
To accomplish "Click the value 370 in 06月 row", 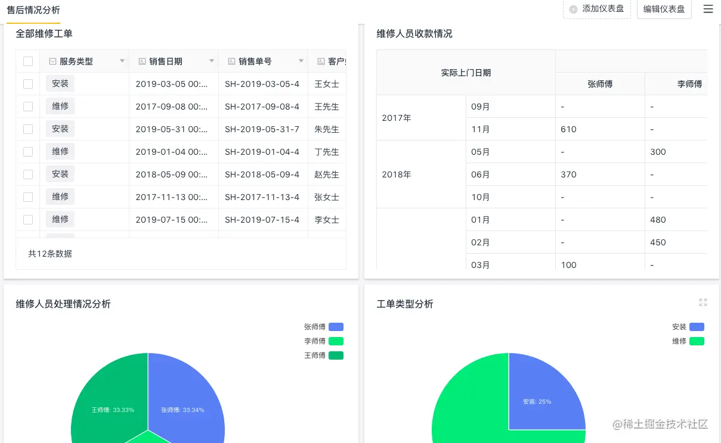I will 568,174.
